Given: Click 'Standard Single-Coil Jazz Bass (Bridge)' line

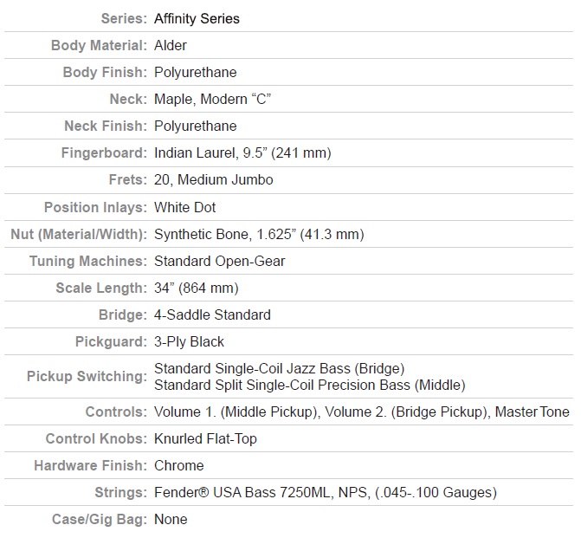Looking at the screenshot, I should coord(280,368).
